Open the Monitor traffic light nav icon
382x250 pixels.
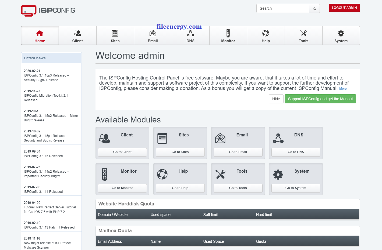pos(228,33)
